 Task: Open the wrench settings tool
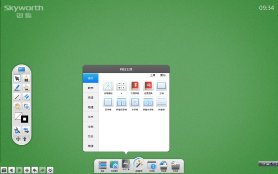[x=17, y=130]
